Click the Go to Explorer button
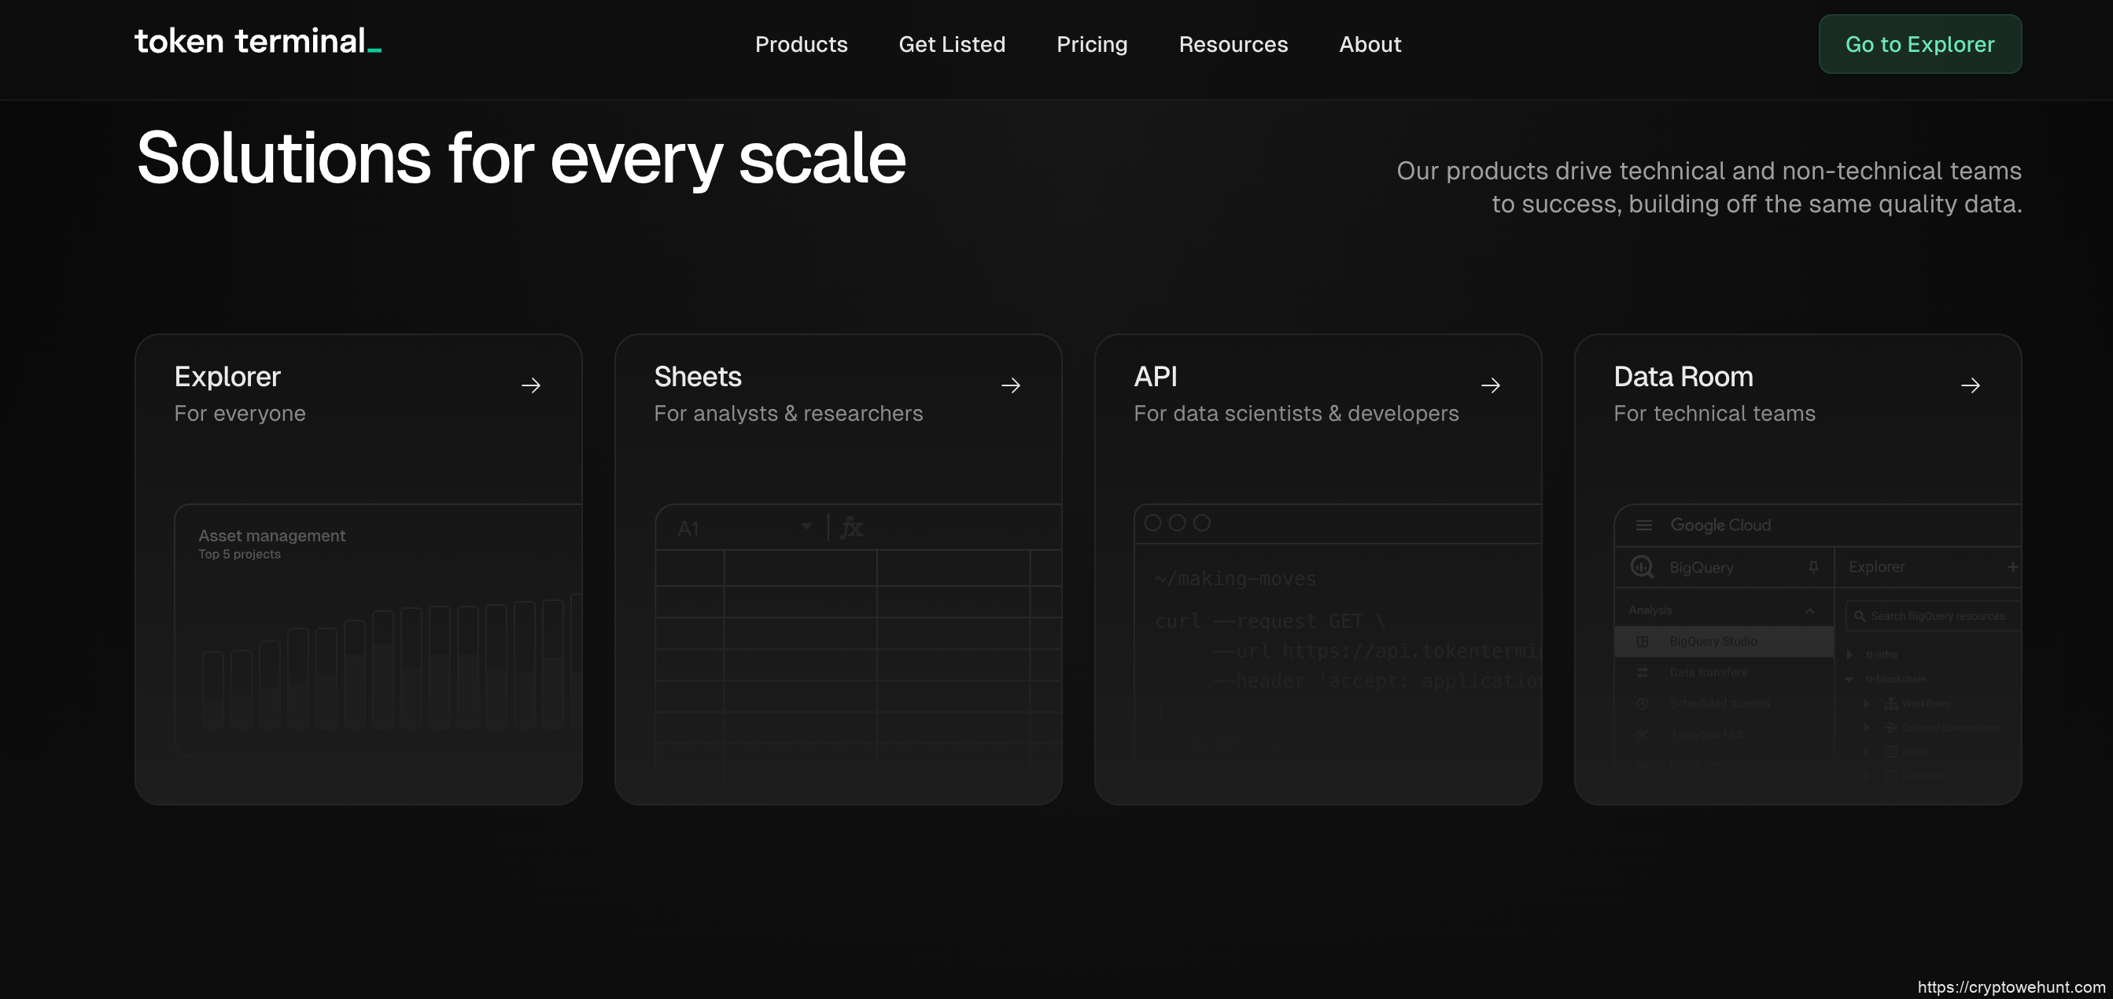 (1919, 44)
